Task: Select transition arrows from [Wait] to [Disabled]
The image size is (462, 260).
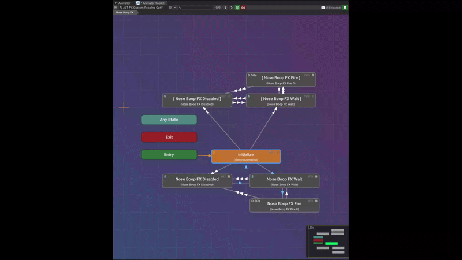Action: pyautogui.click(x=240, y=98)
